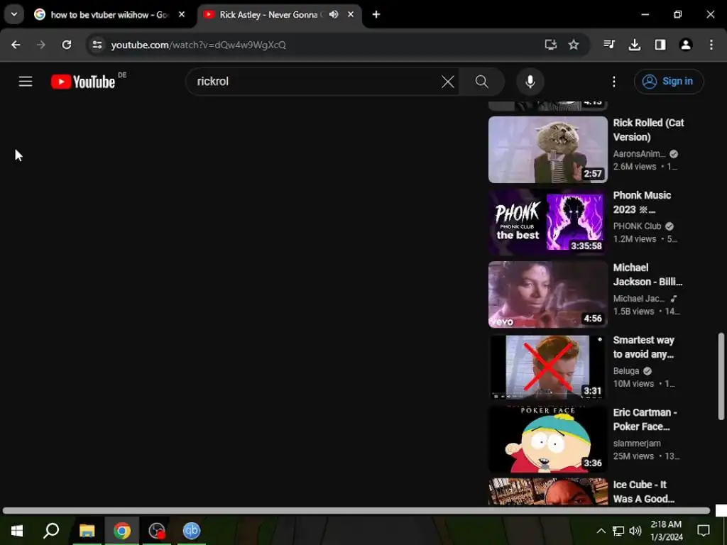
Task: Click the youtube.com address bar URL
Action: tap(199, 45)
